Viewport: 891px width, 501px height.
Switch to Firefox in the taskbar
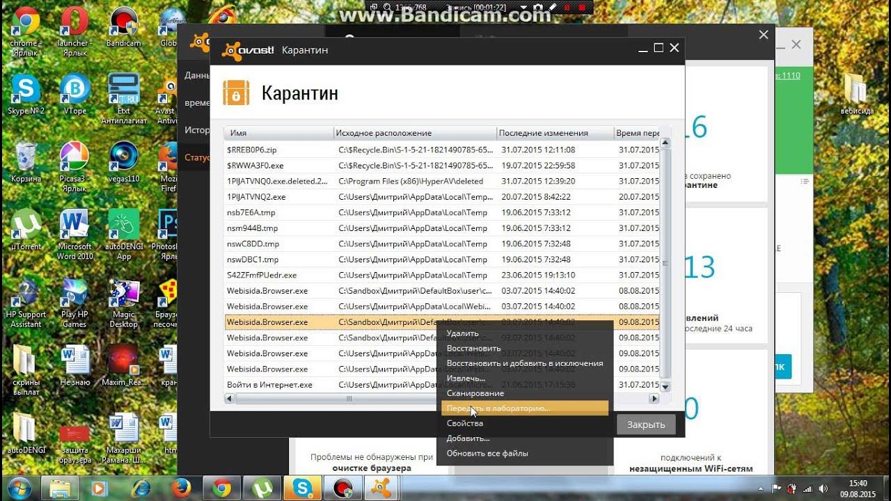click(x=182, y=487)
